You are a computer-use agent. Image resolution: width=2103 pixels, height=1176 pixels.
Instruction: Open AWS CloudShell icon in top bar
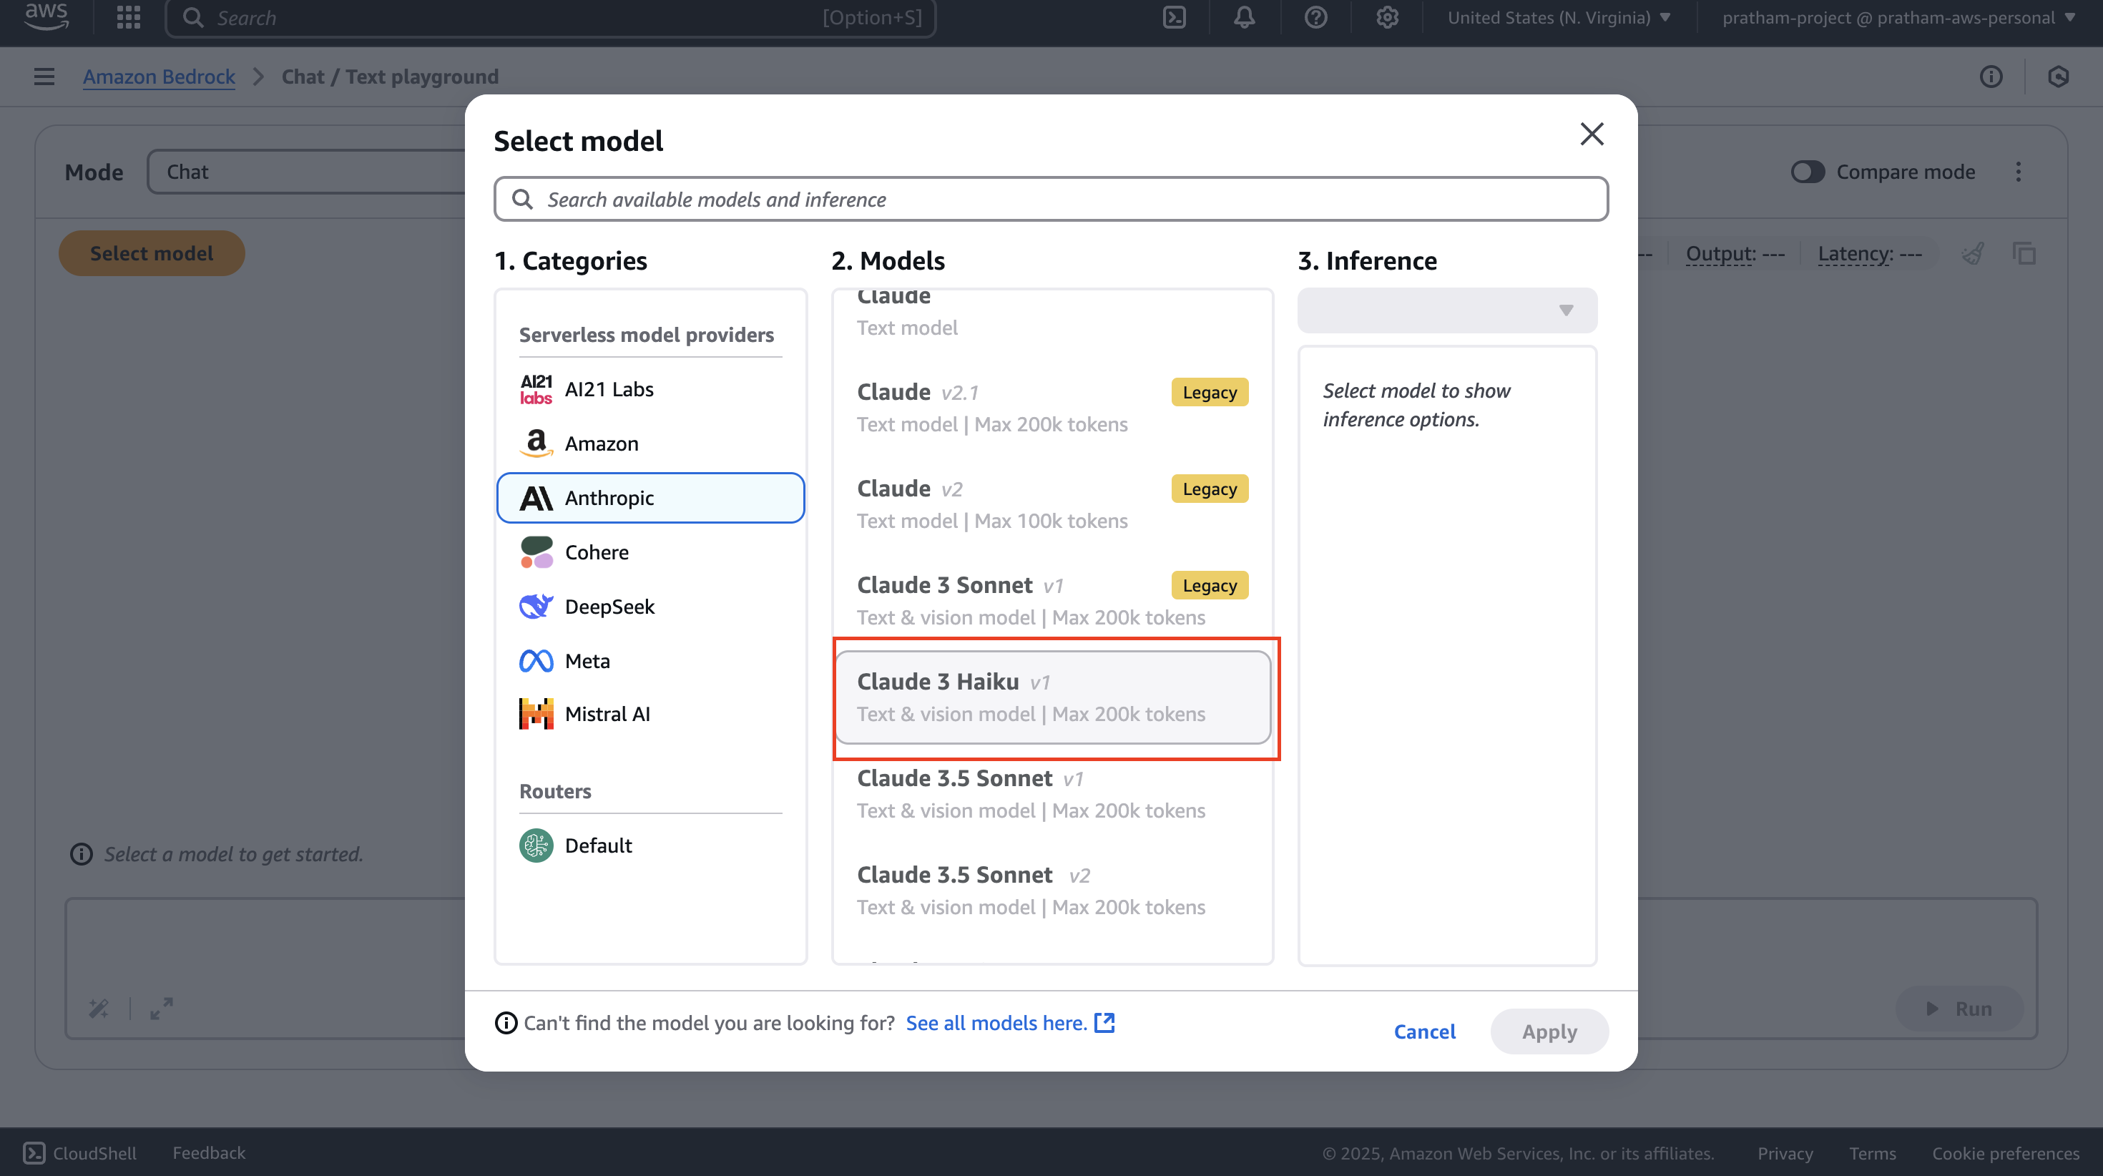coord(1174,17)
